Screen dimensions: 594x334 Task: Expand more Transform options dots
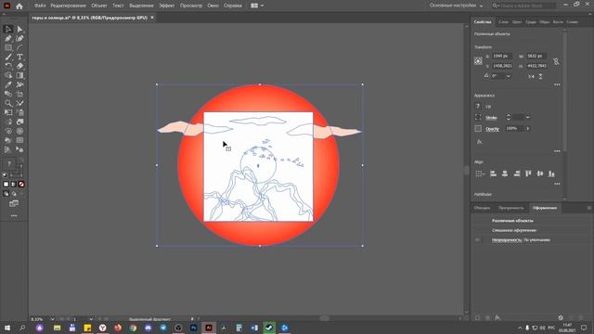pyautogui.click(x=557, y=84)
